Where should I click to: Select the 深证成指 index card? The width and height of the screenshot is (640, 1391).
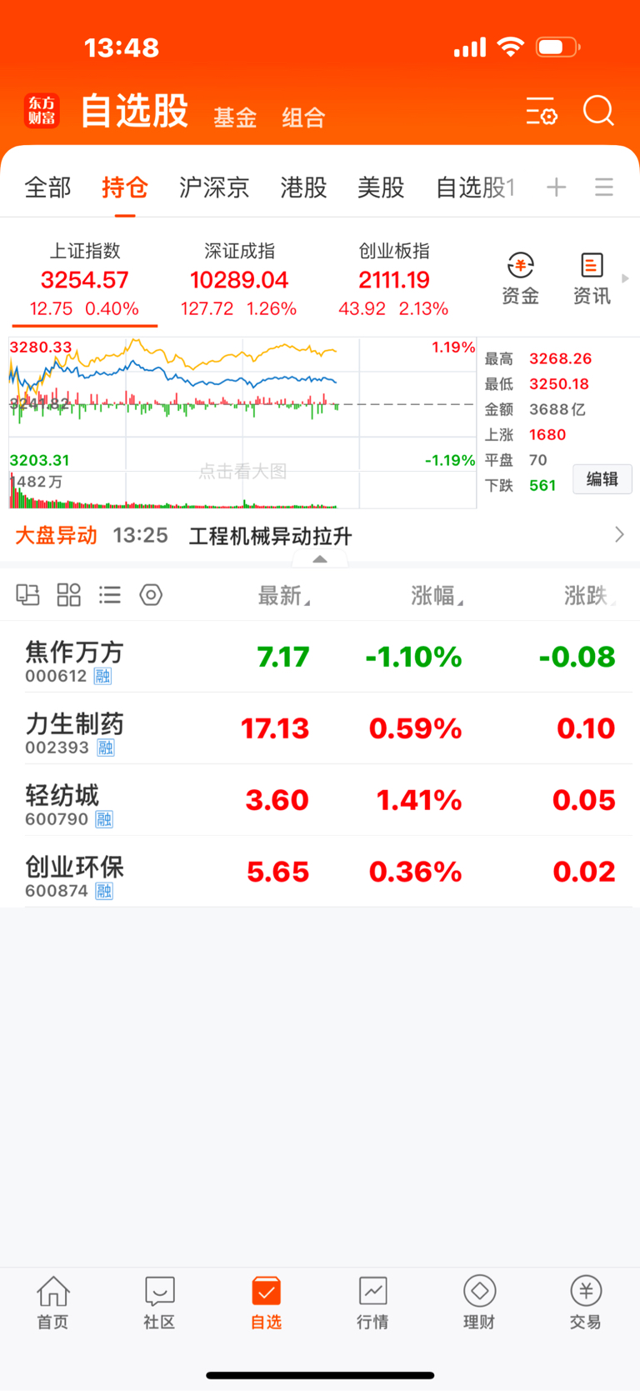point(239,280)
